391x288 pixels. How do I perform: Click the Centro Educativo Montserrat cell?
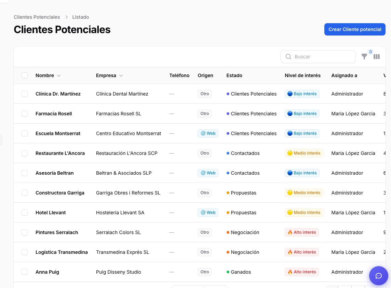tap(129, 133)
